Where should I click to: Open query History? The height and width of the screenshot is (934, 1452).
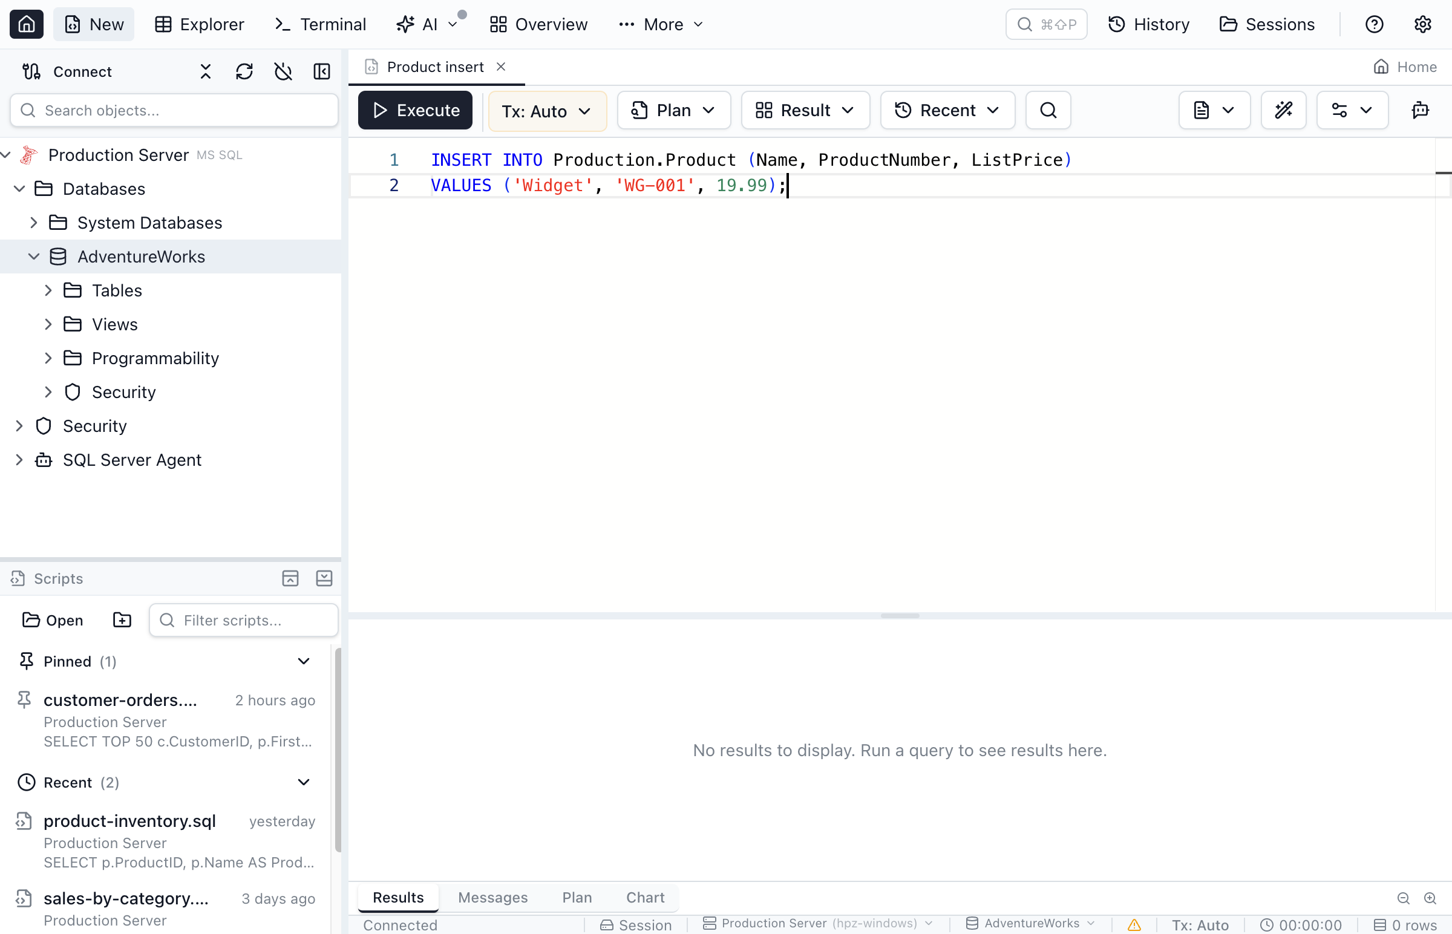click(1149, 24)
